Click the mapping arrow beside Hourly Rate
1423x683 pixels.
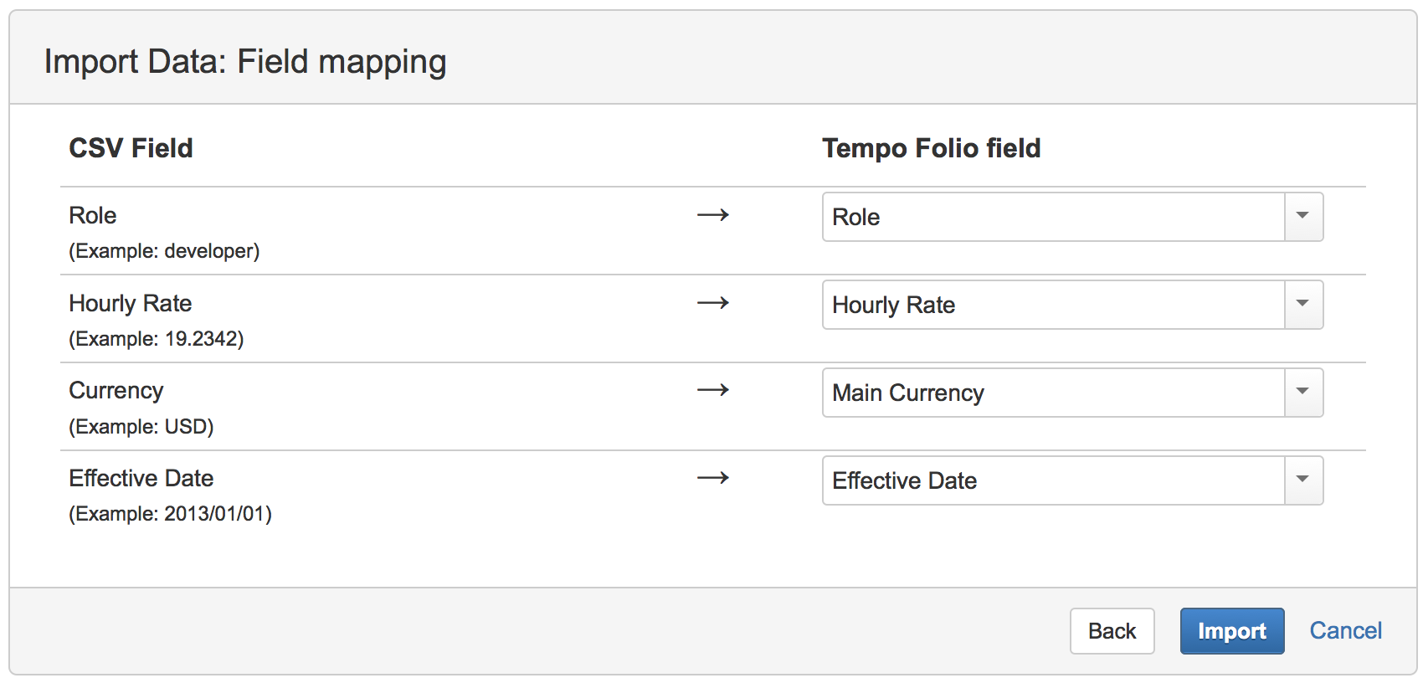(712, 303)
